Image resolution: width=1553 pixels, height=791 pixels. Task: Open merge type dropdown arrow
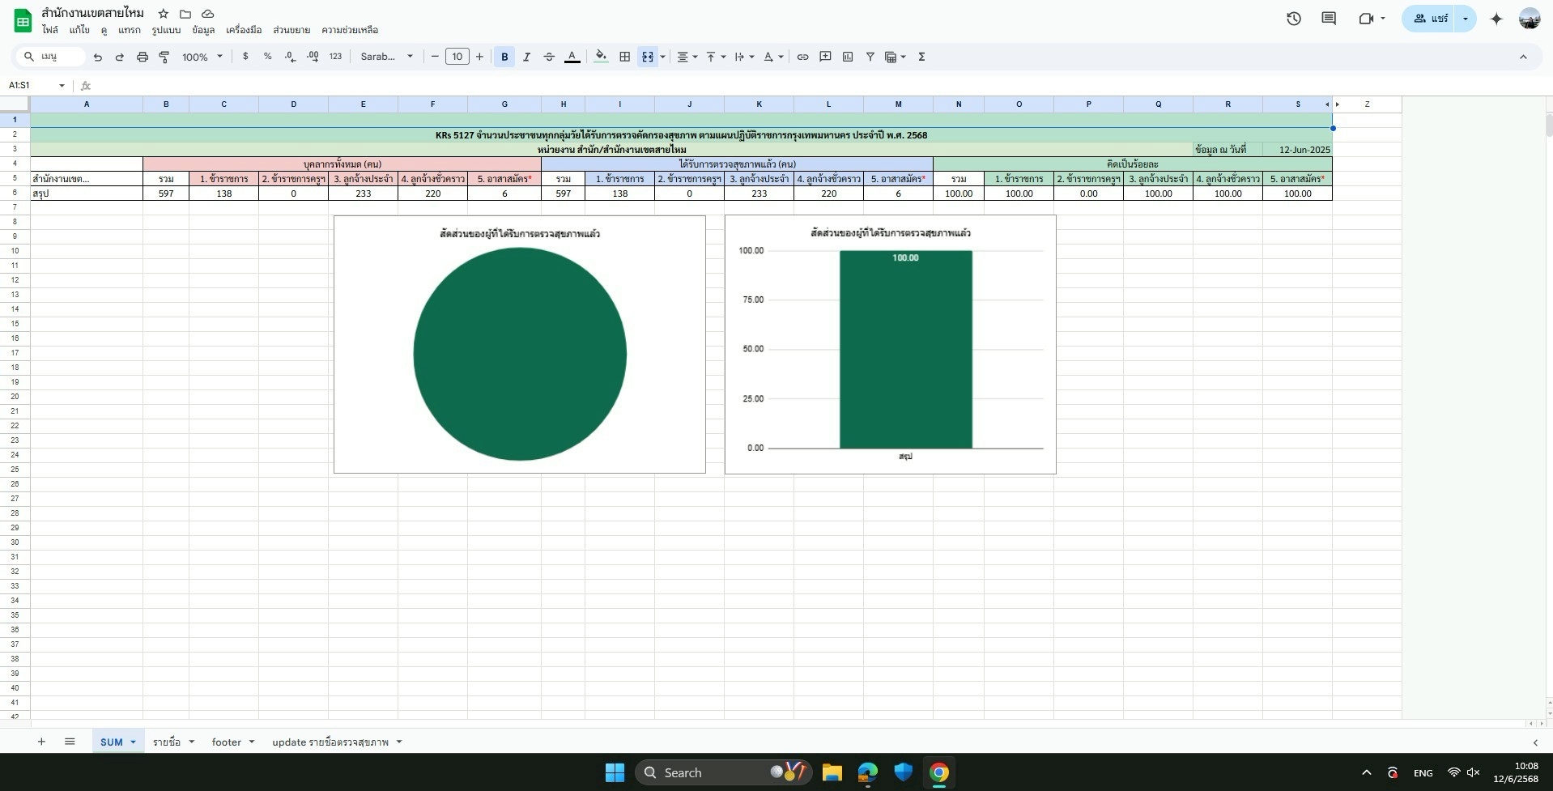(x=663, y=57)
